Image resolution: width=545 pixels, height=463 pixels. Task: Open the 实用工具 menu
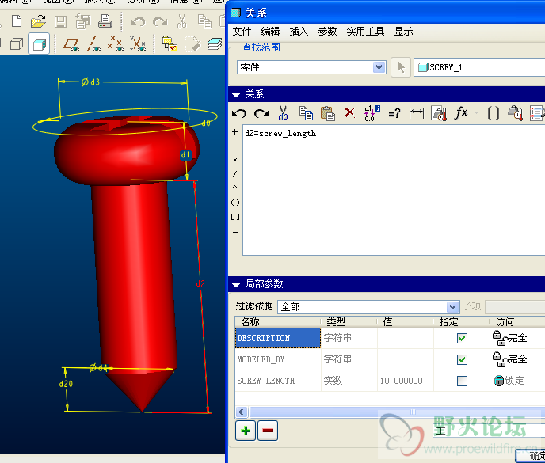point(365,32)
